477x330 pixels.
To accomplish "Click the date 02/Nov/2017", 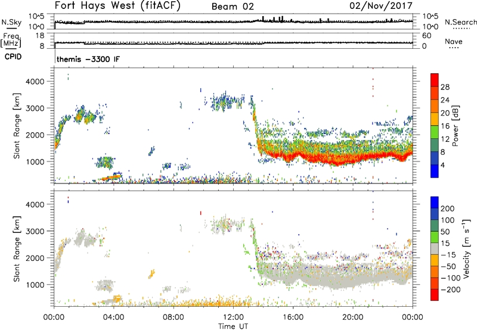I will [381, 6].
